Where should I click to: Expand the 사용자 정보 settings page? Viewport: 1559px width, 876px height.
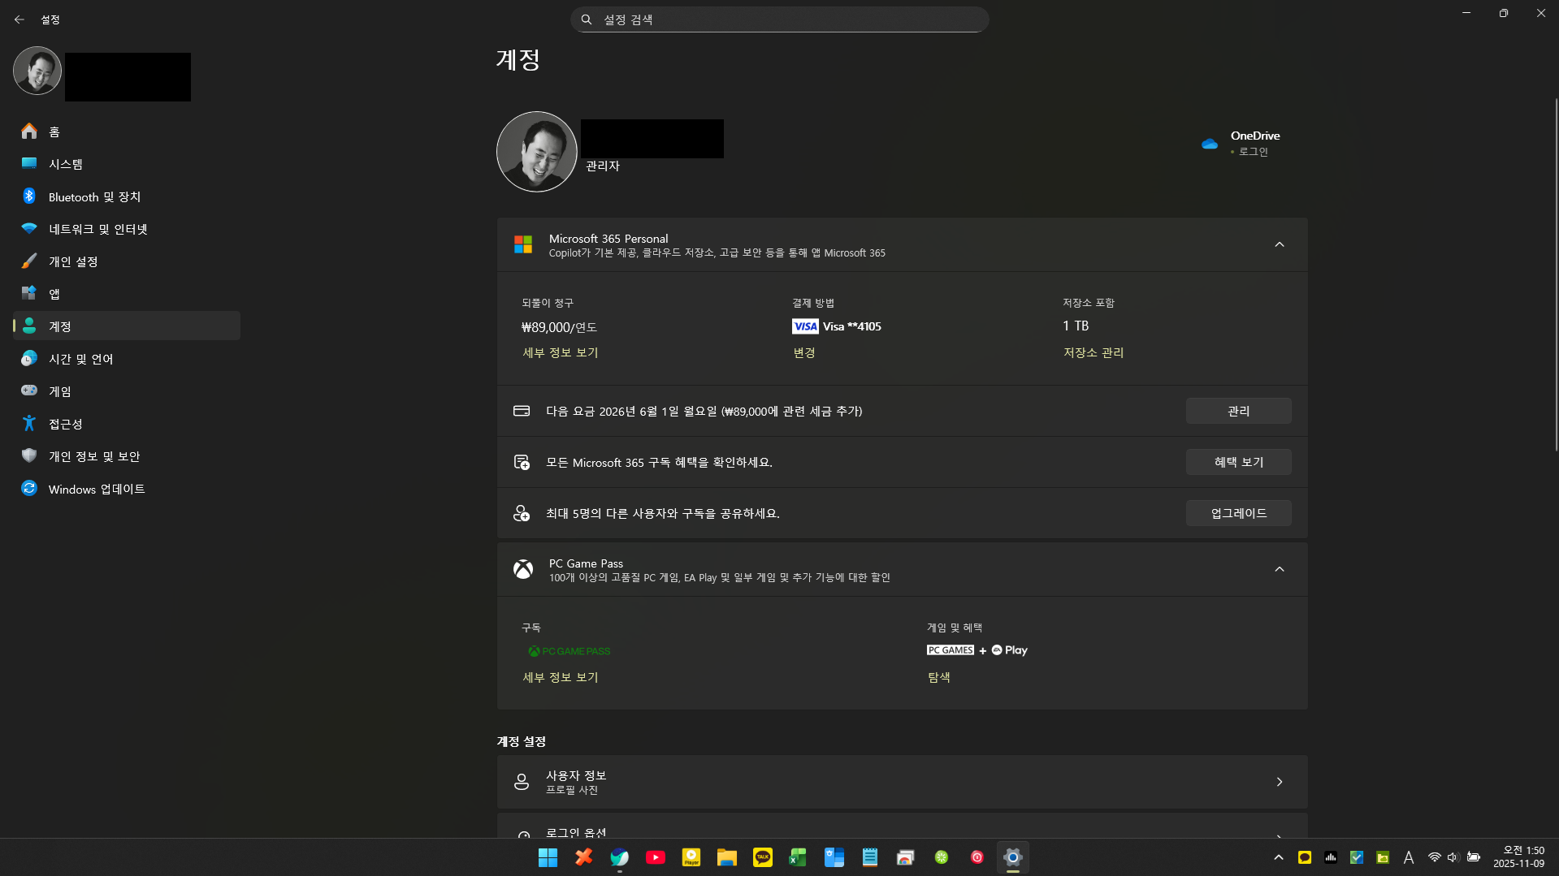pos(902,782)
